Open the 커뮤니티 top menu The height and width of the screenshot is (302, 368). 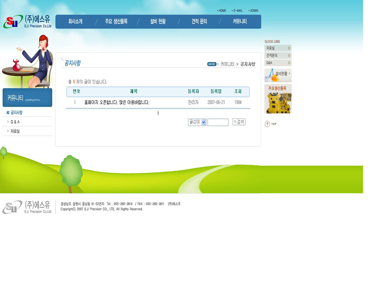click(240, 22)
